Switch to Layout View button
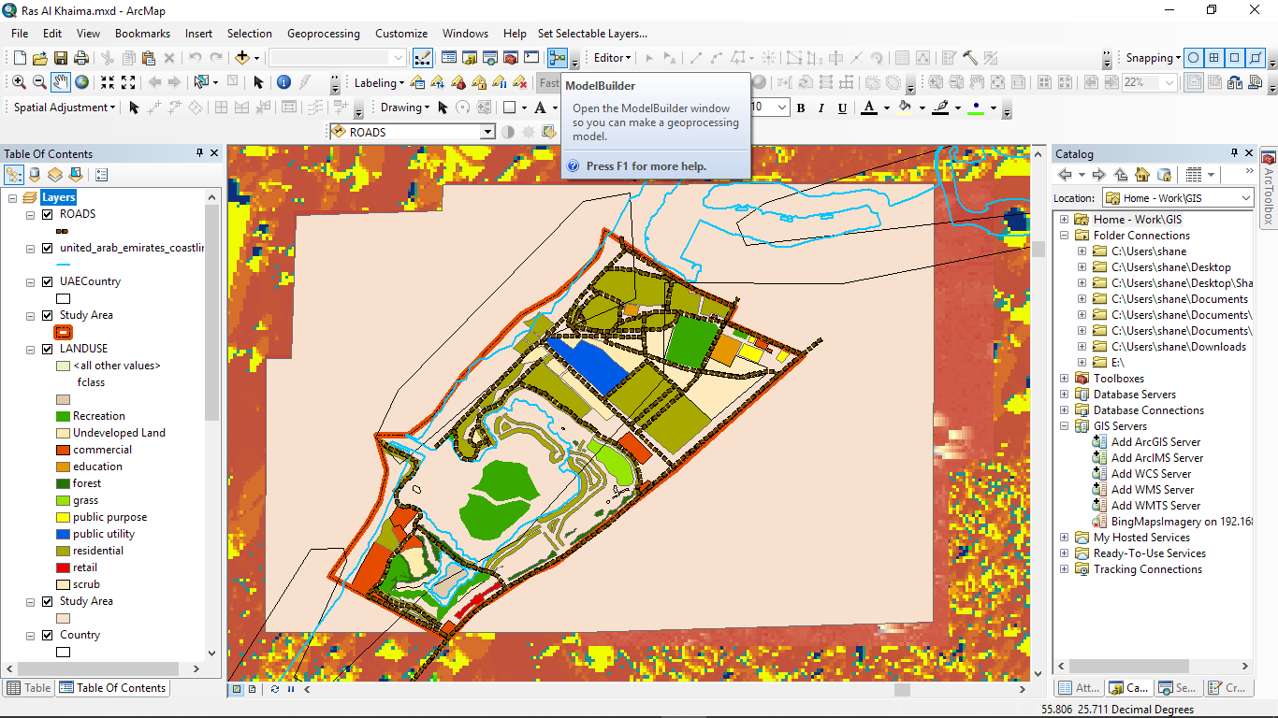Screen dimensions: 1278x718 pyautogui.click(x=253, y=689)
